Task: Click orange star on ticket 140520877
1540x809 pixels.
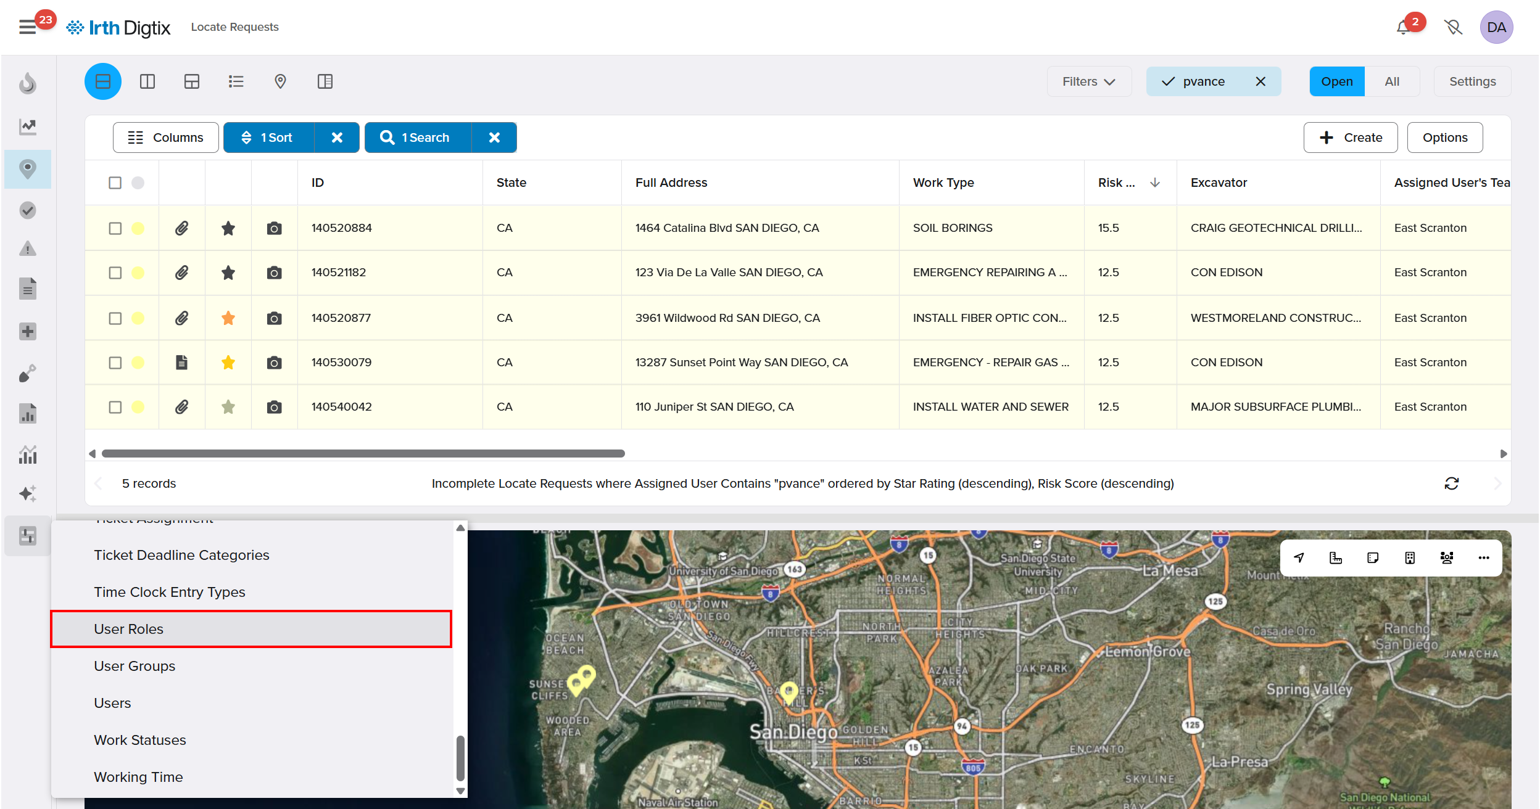Action: click(228, 318)
